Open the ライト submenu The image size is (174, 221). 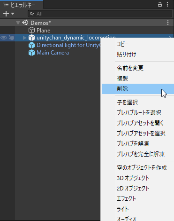138,209
